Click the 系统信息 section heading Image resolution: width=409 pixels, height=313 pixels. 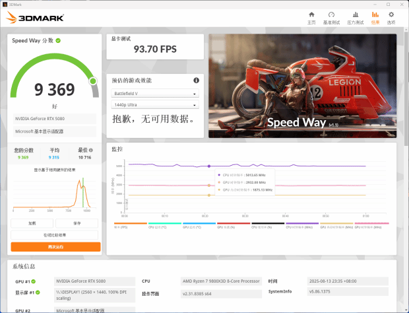tap(24, 266)
